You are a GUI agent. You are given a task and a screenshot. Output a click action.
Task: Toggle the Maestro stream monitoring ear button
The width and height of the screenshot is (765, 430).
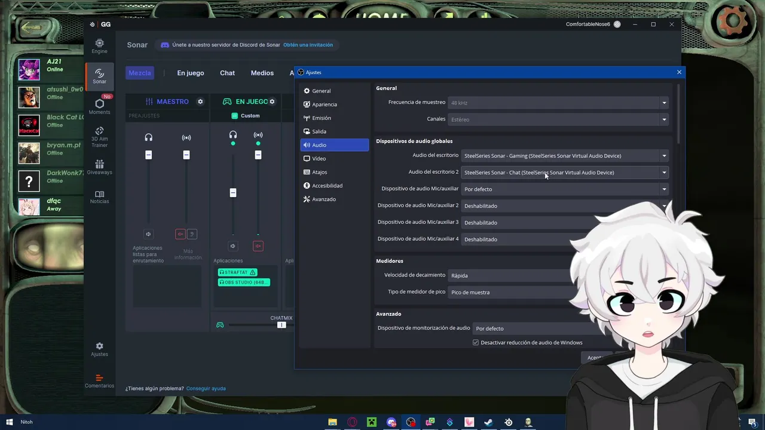(x=192, y=234)
